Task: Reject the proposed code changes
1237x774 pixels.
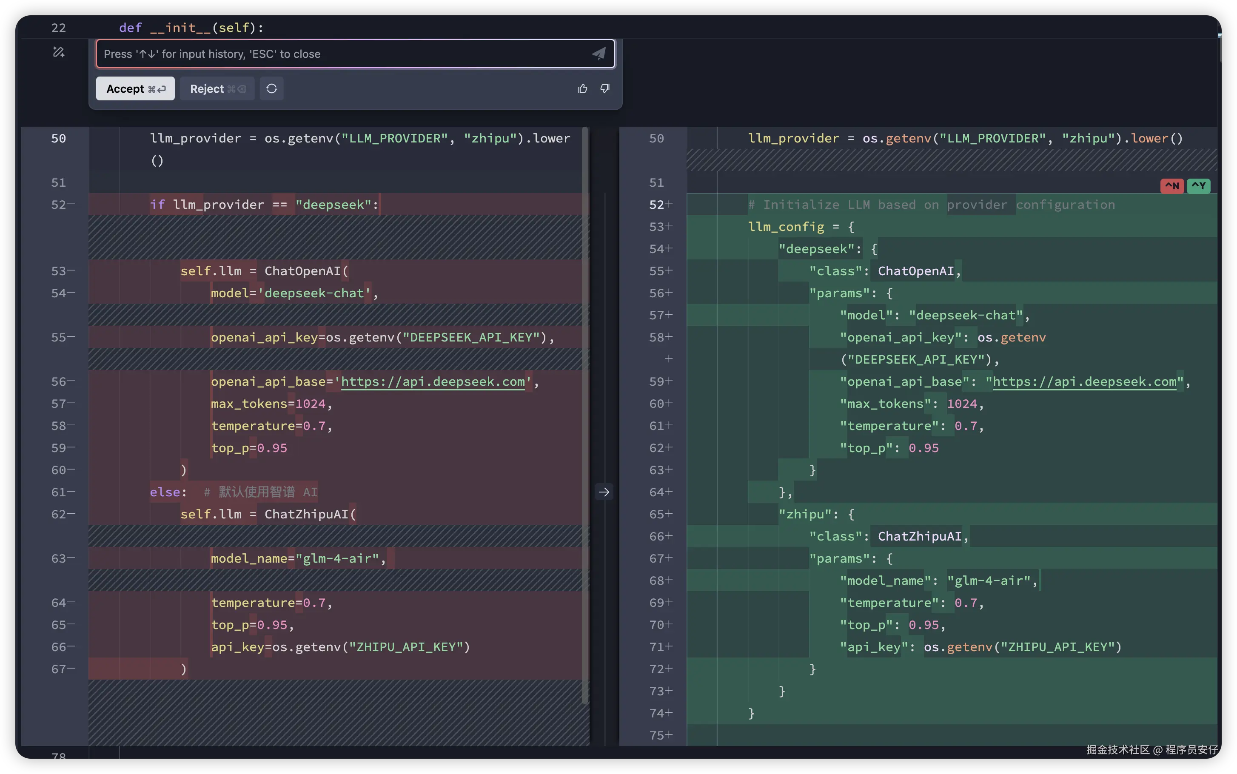Action: (217, 88)
